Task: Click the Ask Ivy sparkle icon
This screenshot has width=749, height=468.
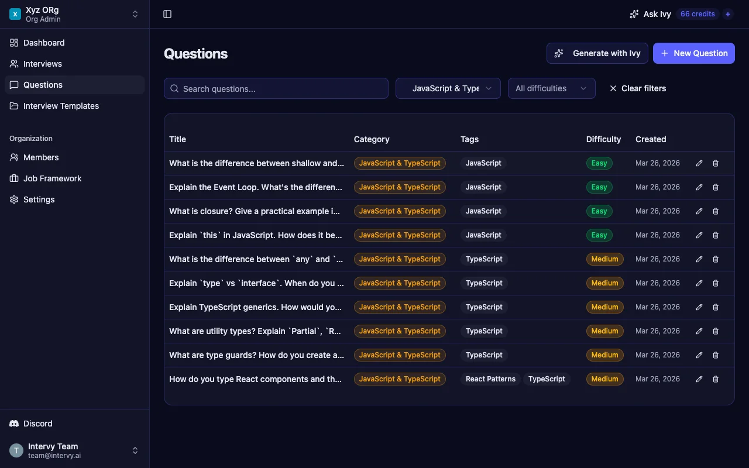Action: (x=634, y=13)
